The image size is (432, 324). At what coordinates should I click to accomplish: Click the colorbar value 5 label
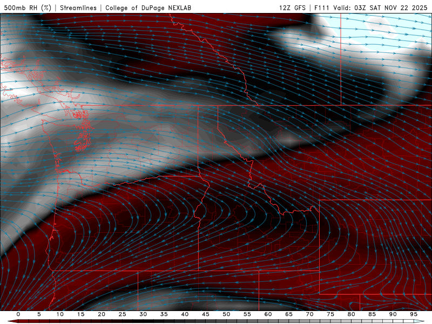39,314
